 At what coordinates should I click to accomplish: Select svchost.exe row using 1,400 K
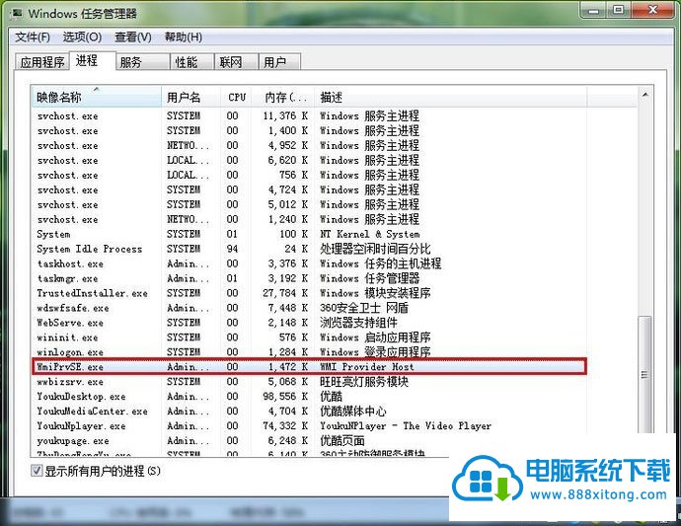309,130
